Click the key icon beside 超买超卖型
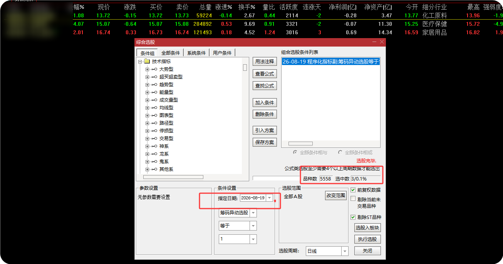Screen dimensions: 503x264 [x=154, y=77]
